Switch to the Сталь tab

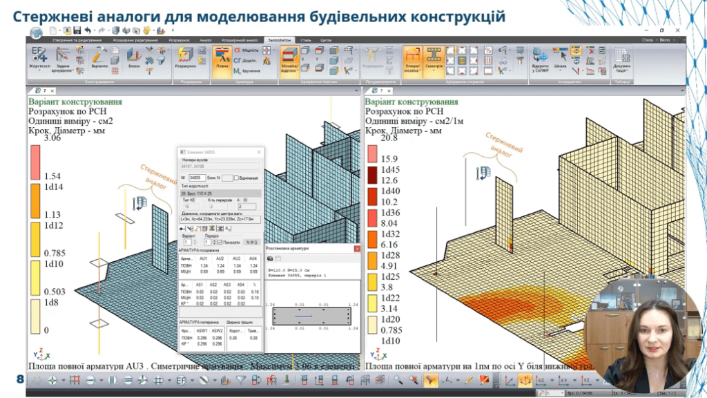coord(306,40)
